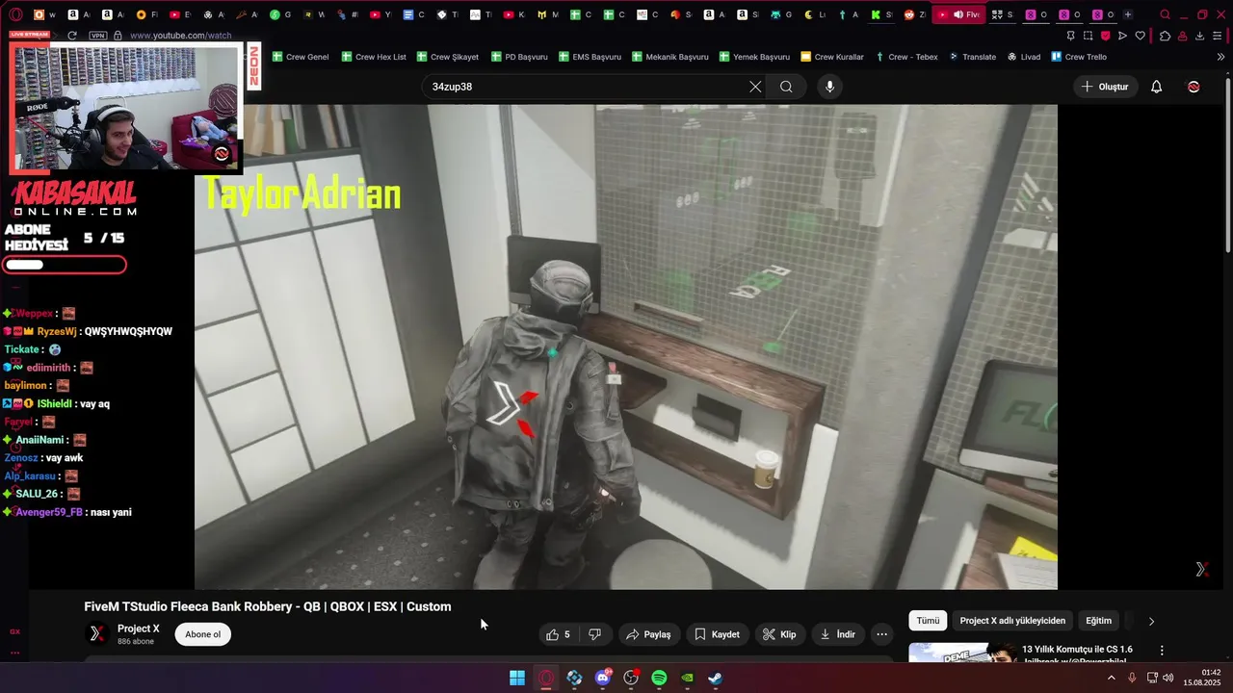1233x693 pixels.
Task: Clear the YouTube search text with X
Action: click(755, 87)
